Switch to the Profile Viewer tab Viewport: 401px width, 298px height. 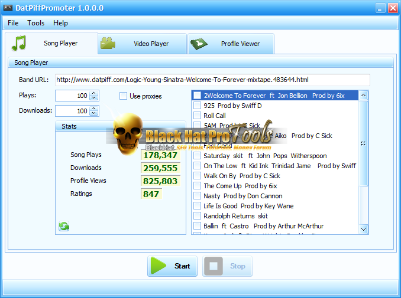pos(231,44)
